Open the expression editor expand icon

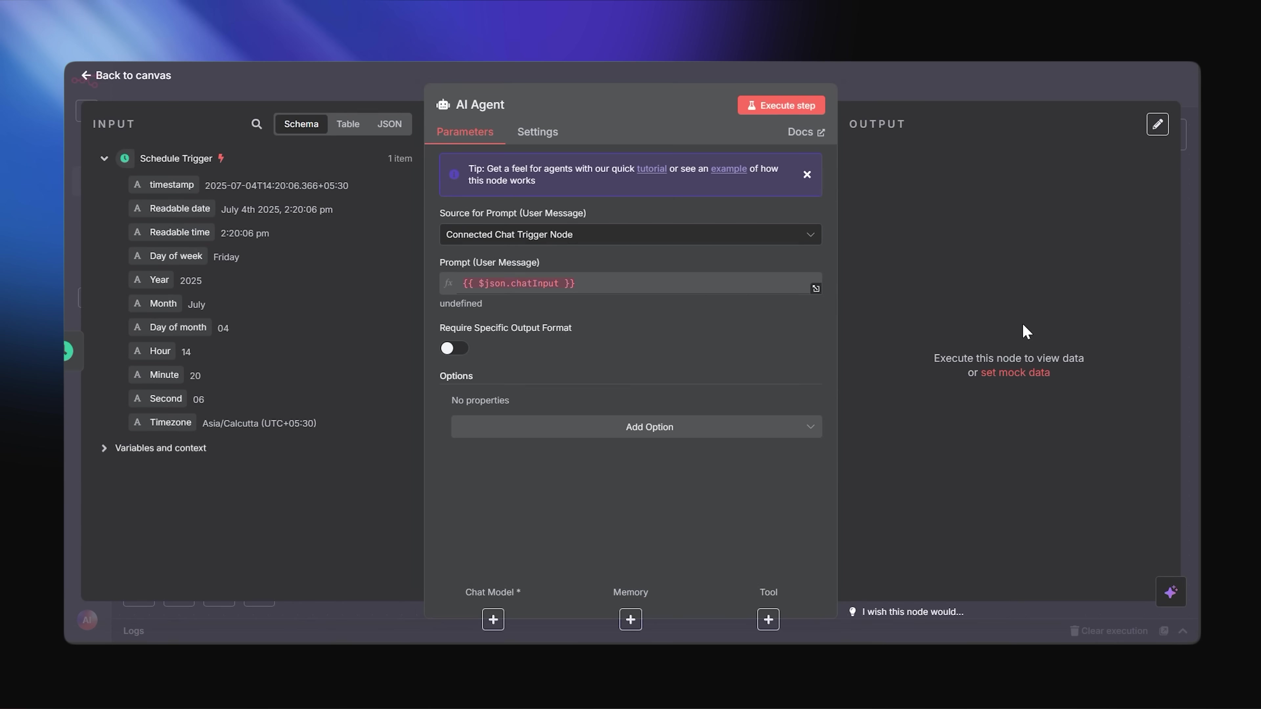point(816,289)
